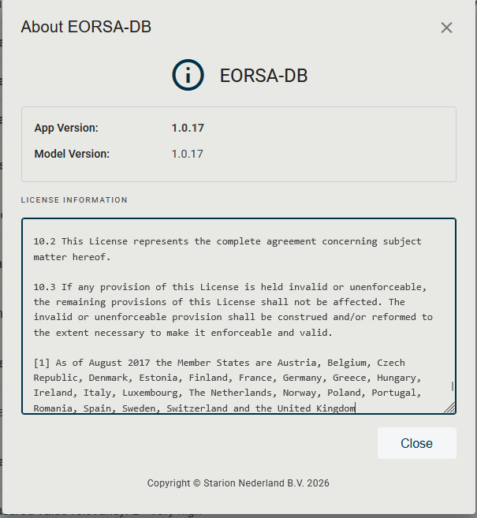The height and width of the screenshot is (518, 477).
Task: Click inside the license information text area
Action: pos(238,316)
